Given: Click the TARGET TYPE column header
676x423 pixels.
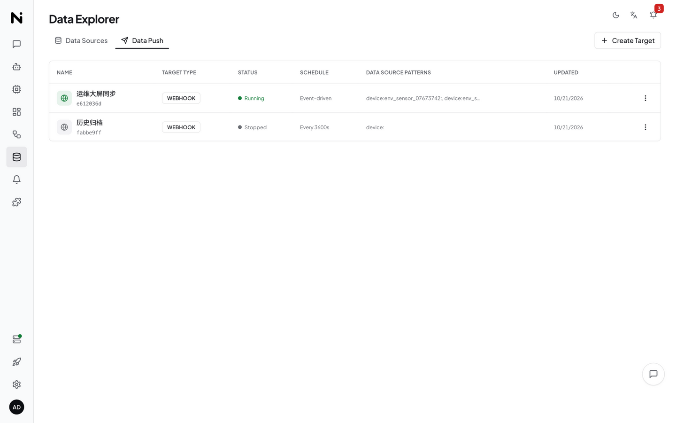Looking at the screenshot, I should click(x=179, y=72).
